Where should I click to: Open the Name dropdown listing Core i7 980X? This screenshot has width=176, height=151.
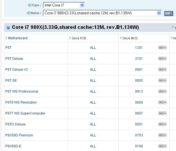pos(102,13)
